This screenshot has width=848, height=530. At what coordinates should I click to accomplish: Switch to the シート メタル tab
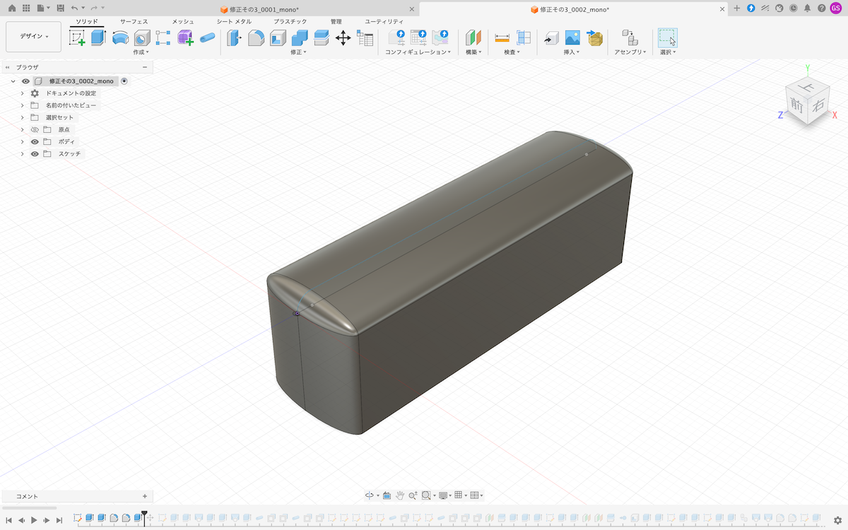click(234, 22)
